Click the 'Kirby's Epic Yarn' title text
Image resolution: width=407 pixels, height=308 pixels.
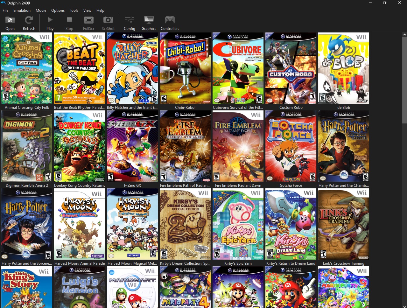click(238, 263)
